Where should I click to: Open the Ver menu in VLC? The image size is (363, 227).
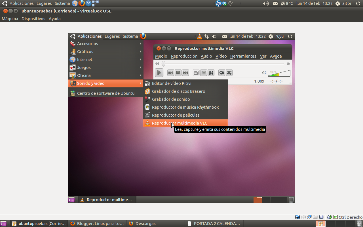pyautogui.click(x=263, y=56)
